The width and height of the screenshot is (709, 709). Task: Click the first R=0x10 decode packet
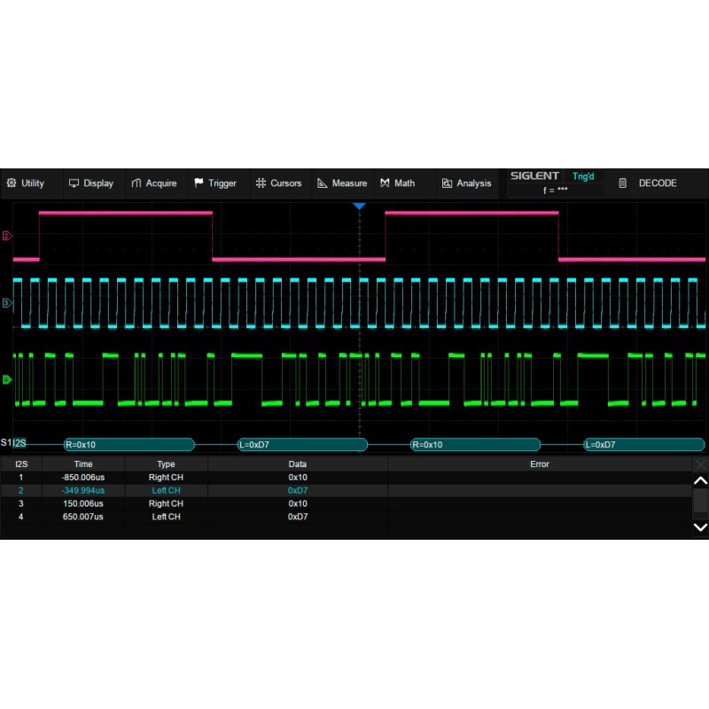[129, 444]
